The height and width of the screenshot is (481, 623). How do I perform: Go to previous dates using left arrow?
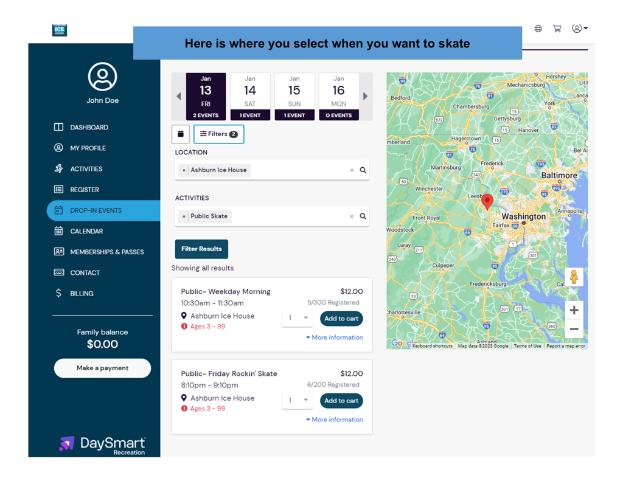[x=178, y=96]
